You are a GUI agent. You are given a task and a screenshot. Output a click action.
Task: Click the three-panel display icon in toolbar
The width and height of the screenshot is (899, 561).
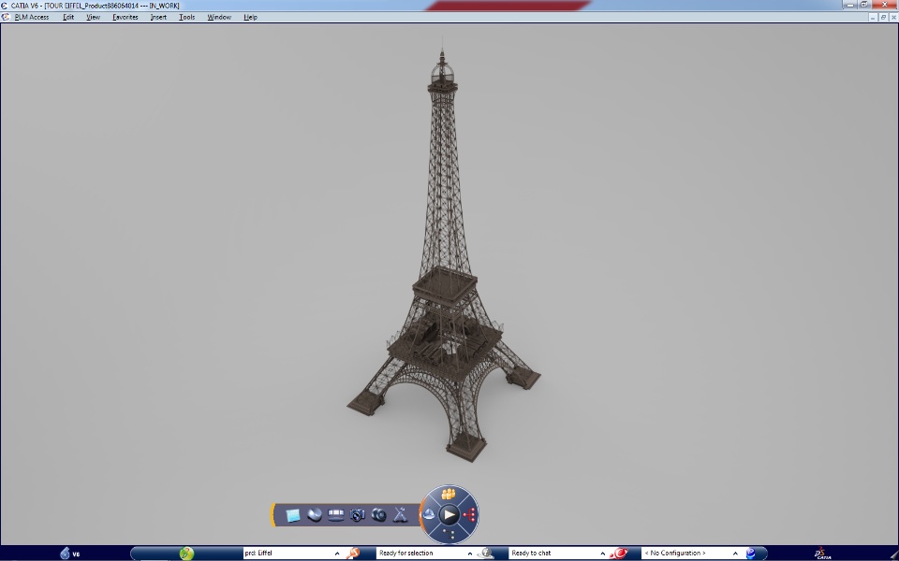coord(336,514)
